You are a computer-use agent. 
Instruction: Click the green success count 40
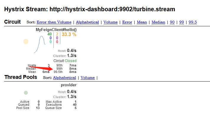pos(50,34)
